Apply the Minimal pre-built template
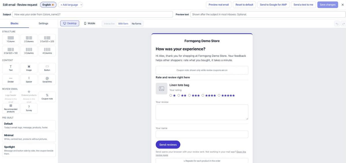 click(29, 137)
